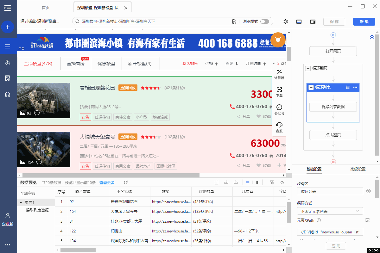This screenshot has width=380, height=253.
Task: Refresh the data preview
Action: 126,182
